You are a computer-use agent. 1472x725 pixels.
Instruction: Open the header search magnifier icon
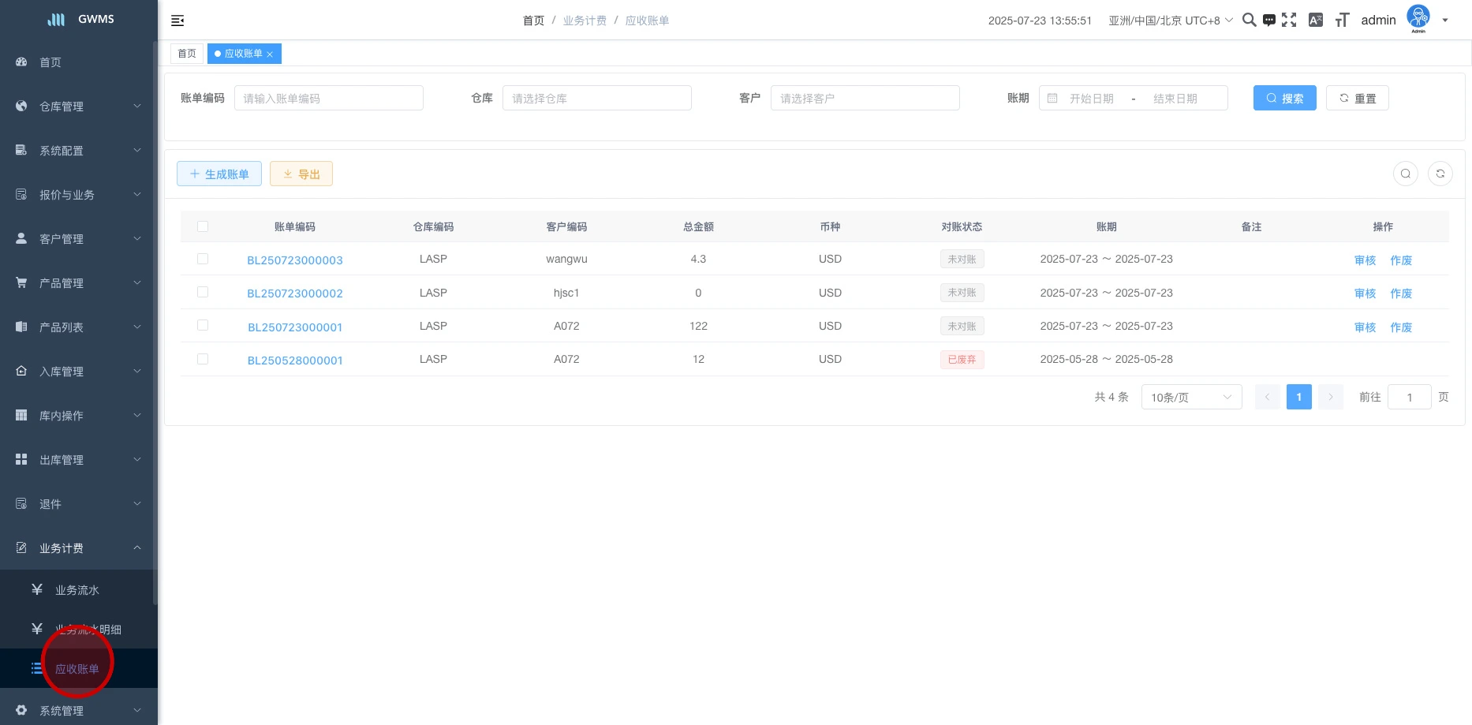[1249, 21]
